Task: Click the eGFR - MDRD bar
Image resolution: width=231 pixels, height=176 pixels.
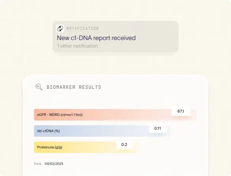Action: [x=115, y=115]
